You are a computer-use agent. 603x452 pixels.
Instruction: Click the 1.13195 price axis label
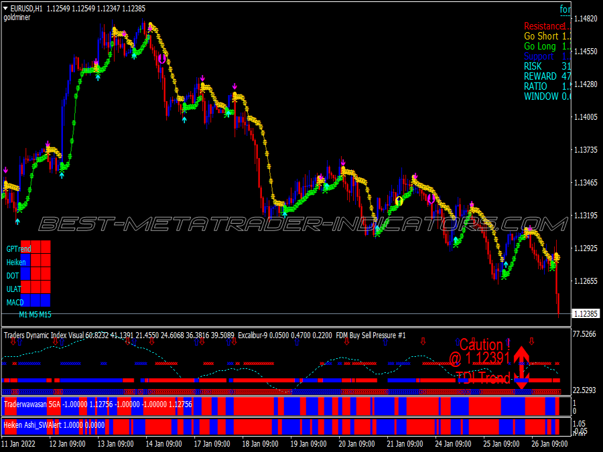(586, 215)
